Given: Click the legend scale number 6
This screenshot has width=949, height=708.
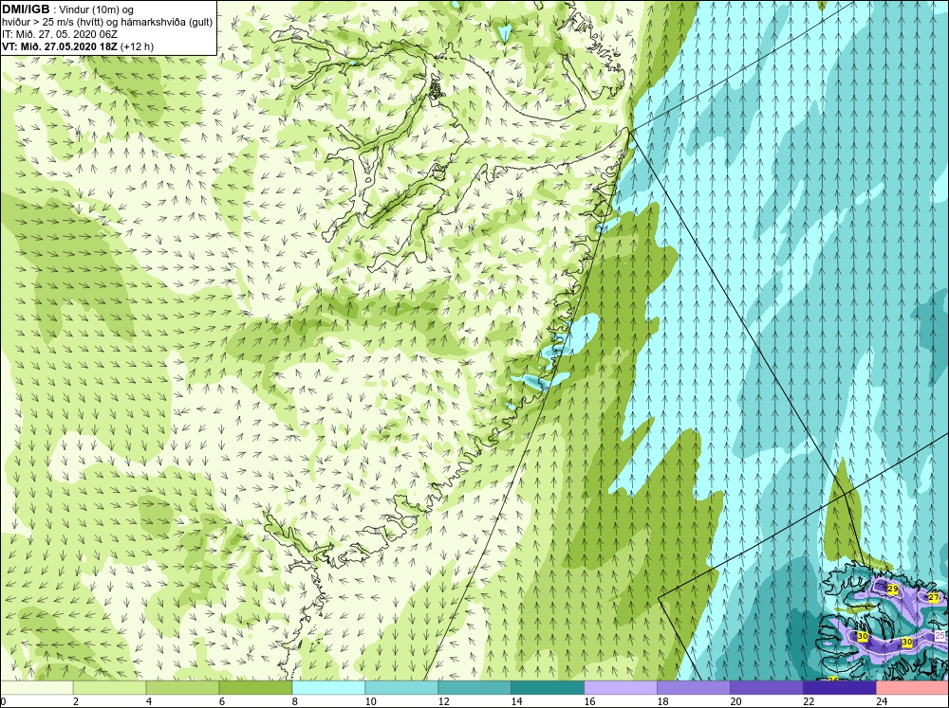Looking at the screenshot, I should click(x=222, y=701).
